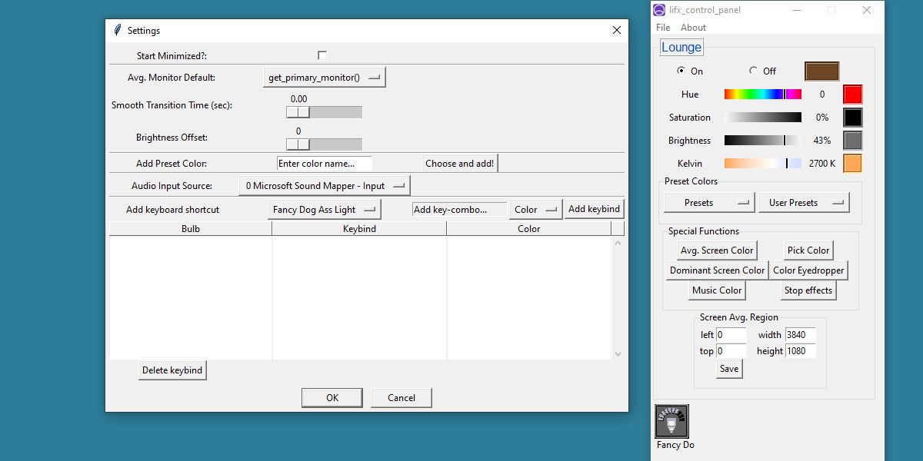
Task: Open the Presets dropdown
Action: point(709,203)
